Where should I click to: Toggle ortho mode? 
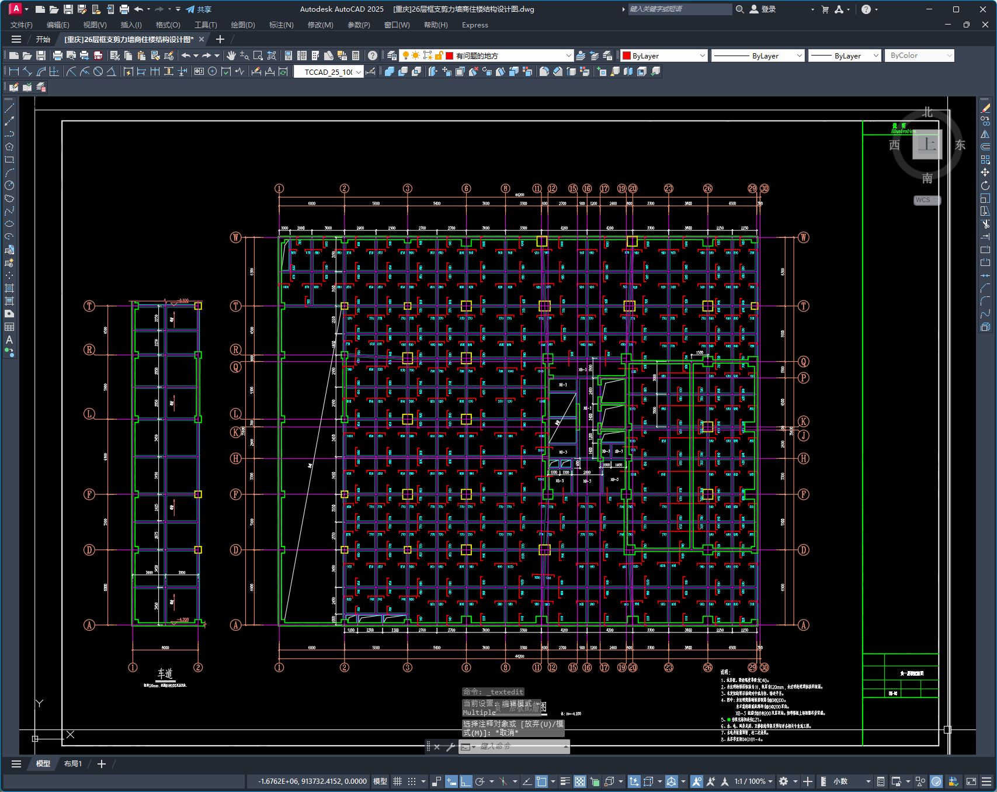point(466,781)
